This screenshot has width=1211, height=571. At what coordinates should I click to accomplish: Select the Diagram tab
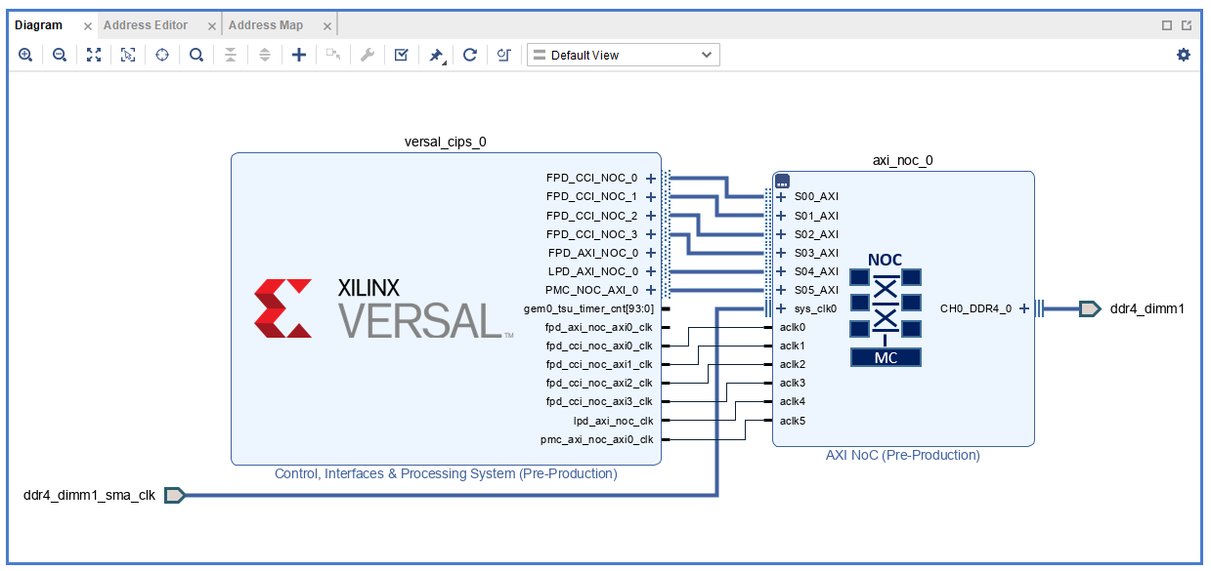[x=39, y=25]
